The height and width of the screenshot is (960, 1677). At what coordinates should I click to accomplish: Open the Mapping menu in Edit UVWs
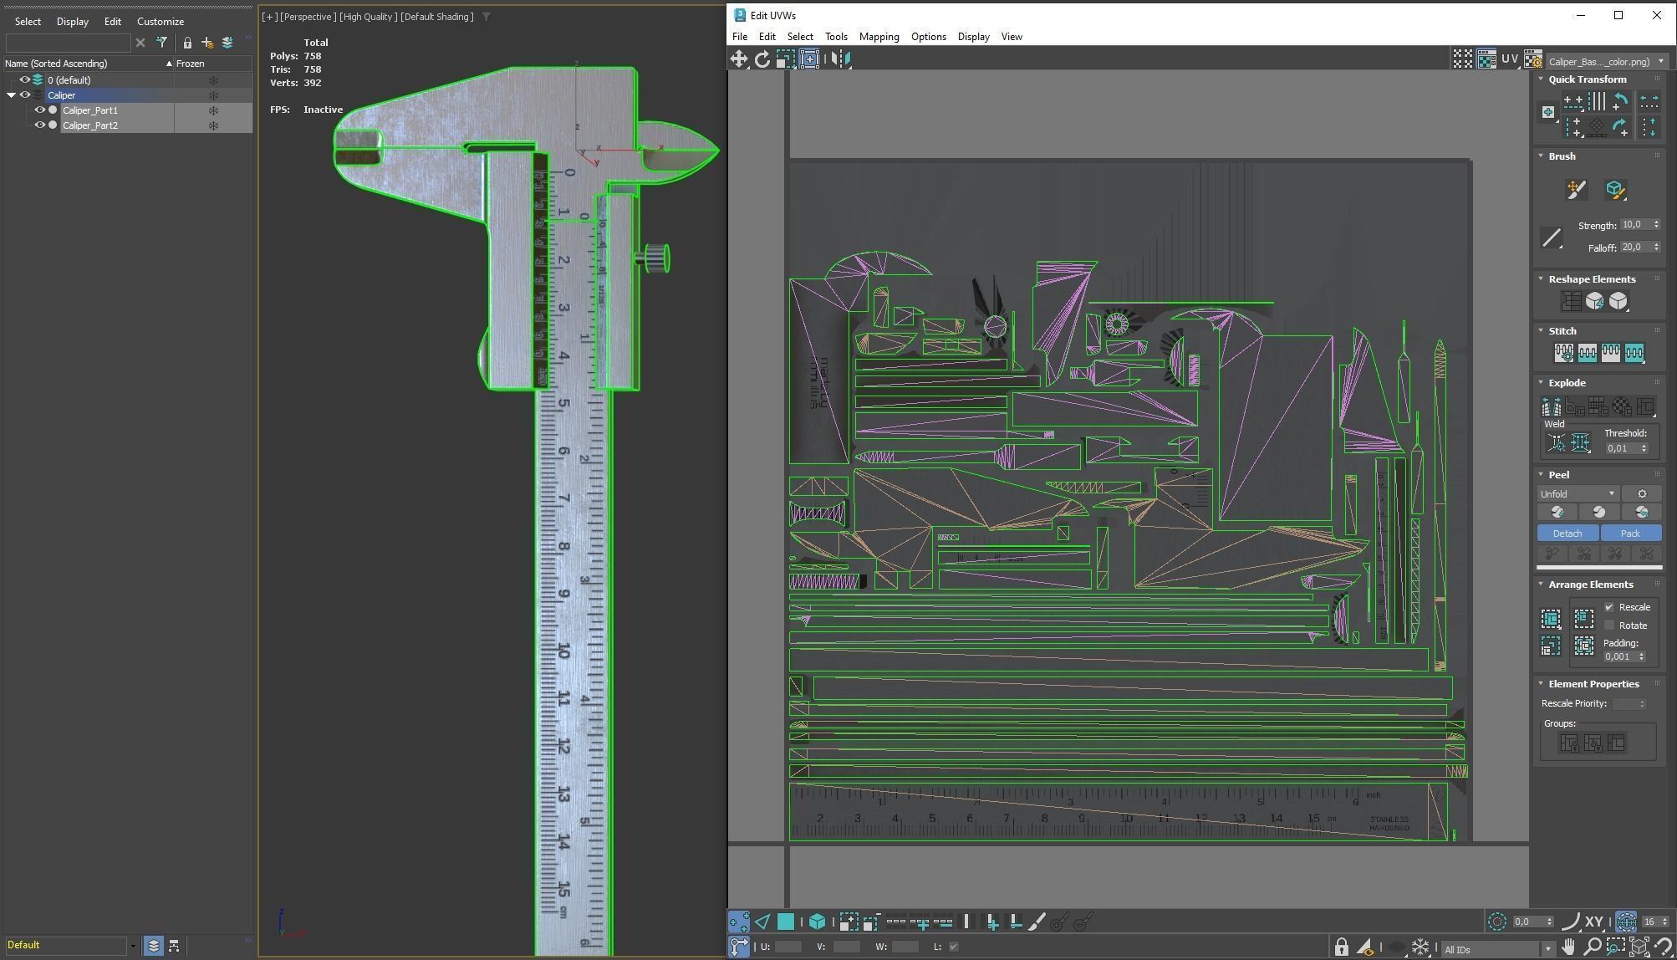pos(879,37)
